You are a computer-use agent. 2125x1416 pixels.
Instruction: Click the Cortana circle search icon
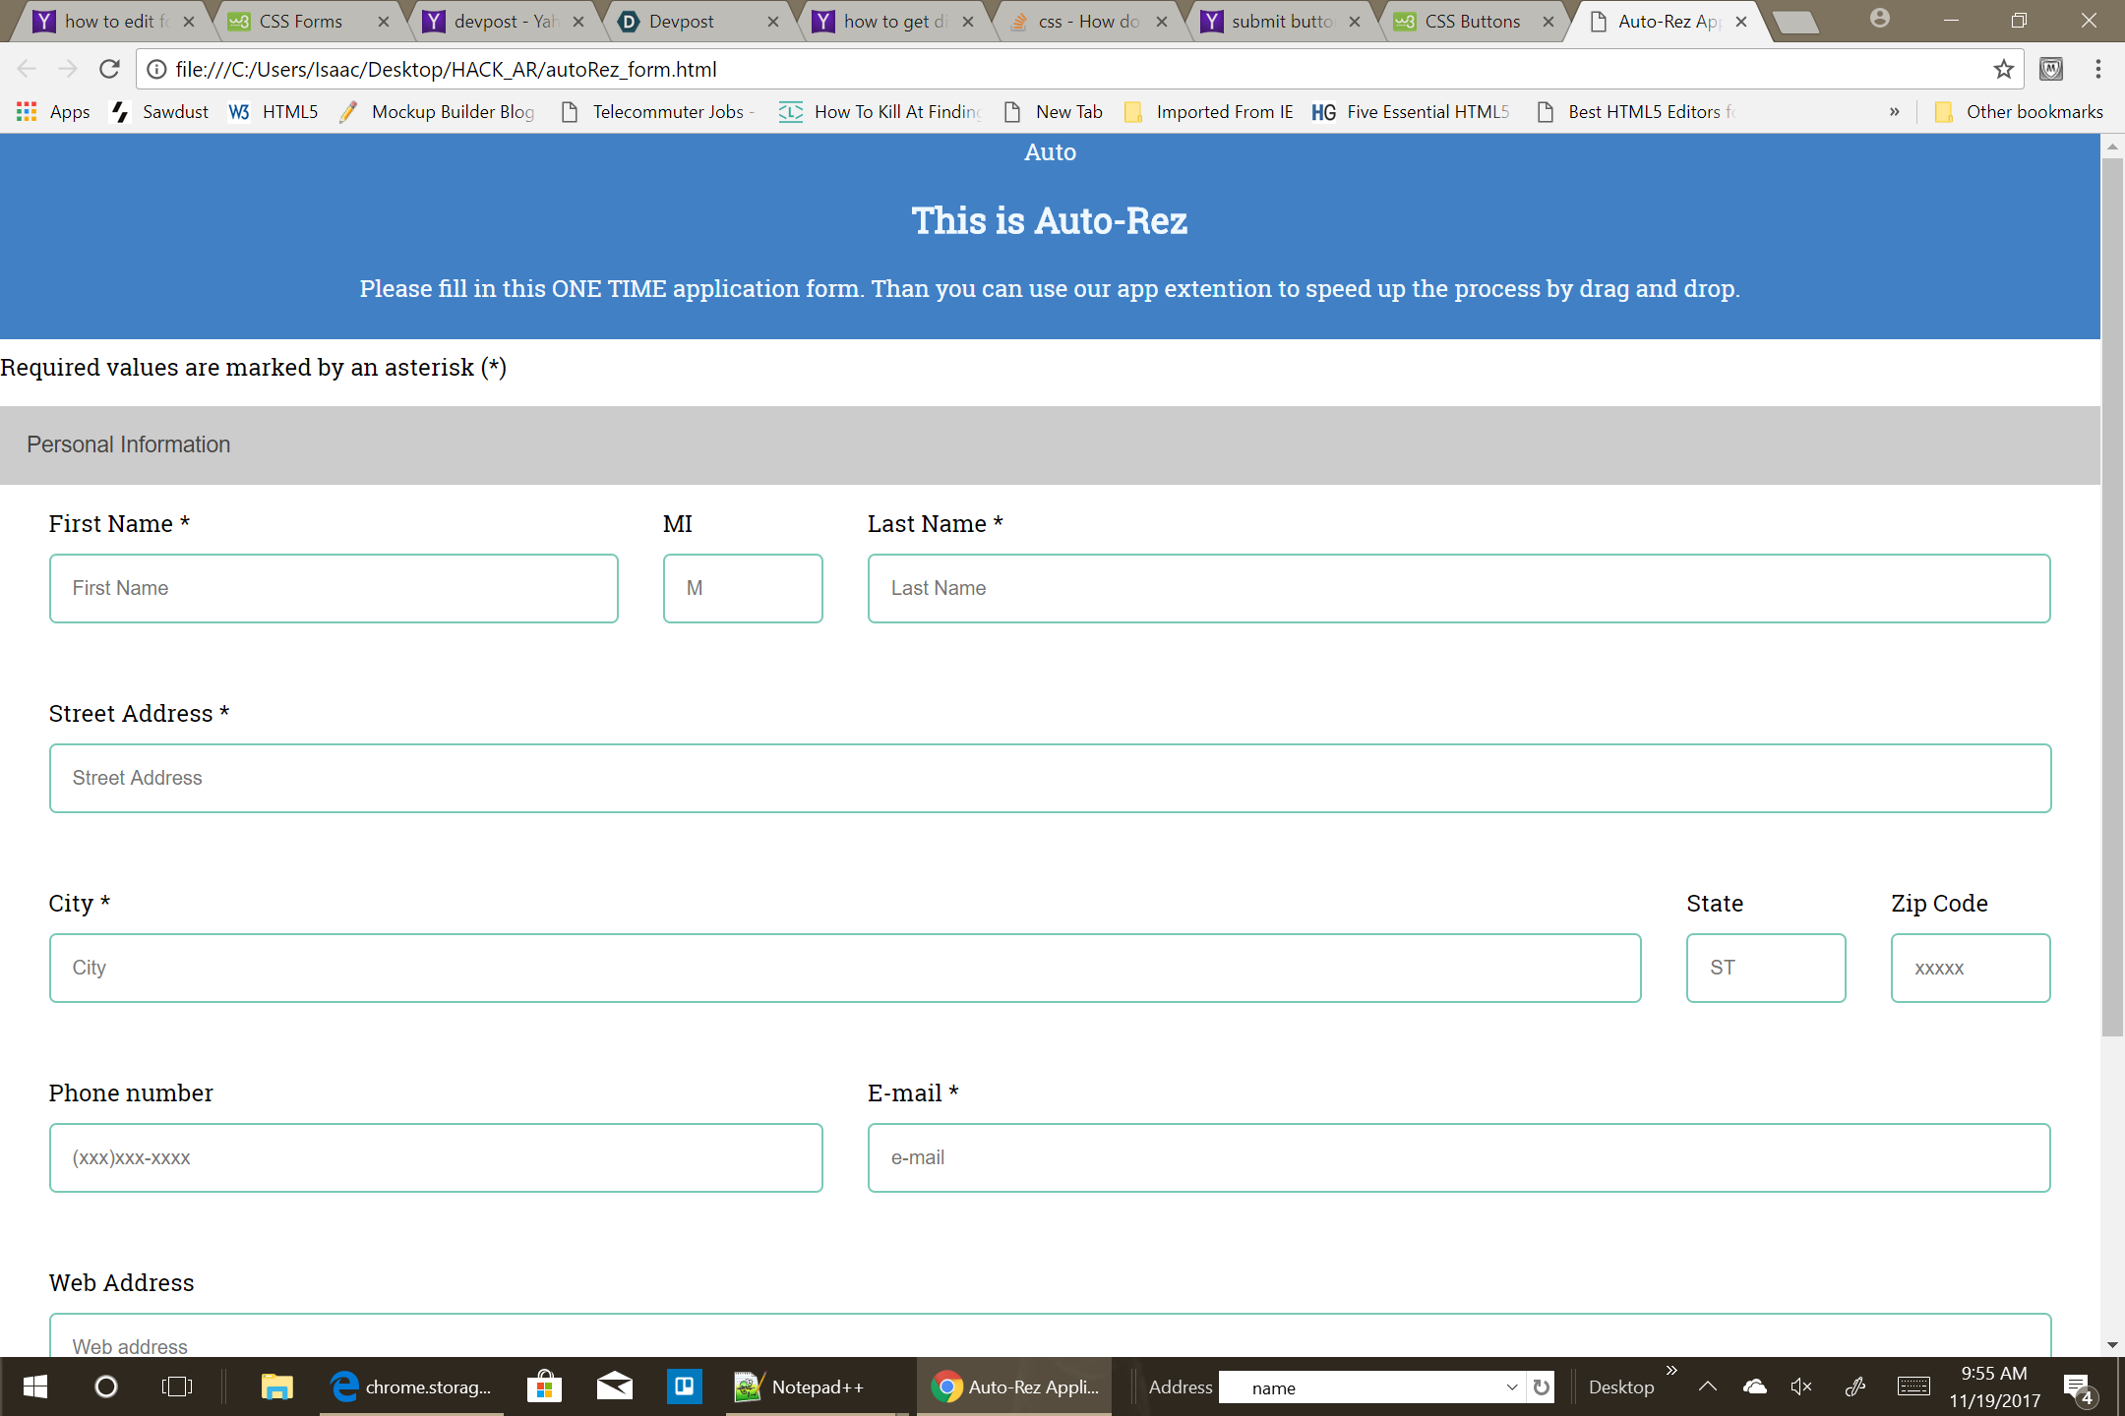point(105,1386)
